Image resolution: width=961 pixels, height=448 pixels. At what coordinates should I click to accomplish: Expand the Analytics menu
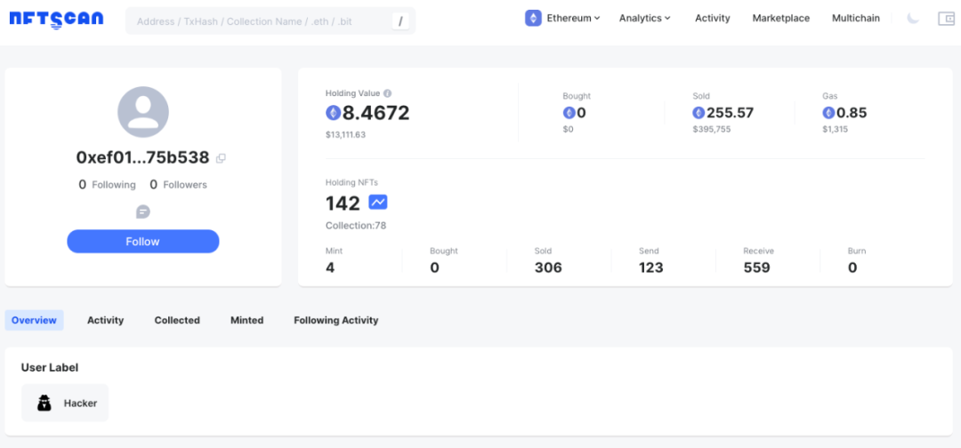click(x=645, y=19)
